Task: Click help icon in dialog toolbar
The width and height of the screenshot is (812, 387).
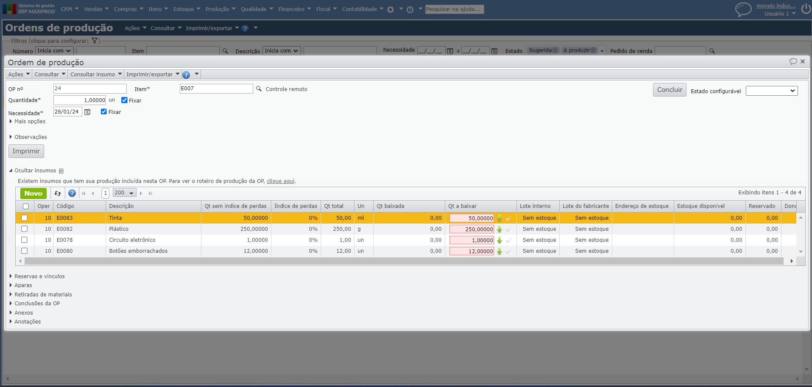Action: [186, 75]
